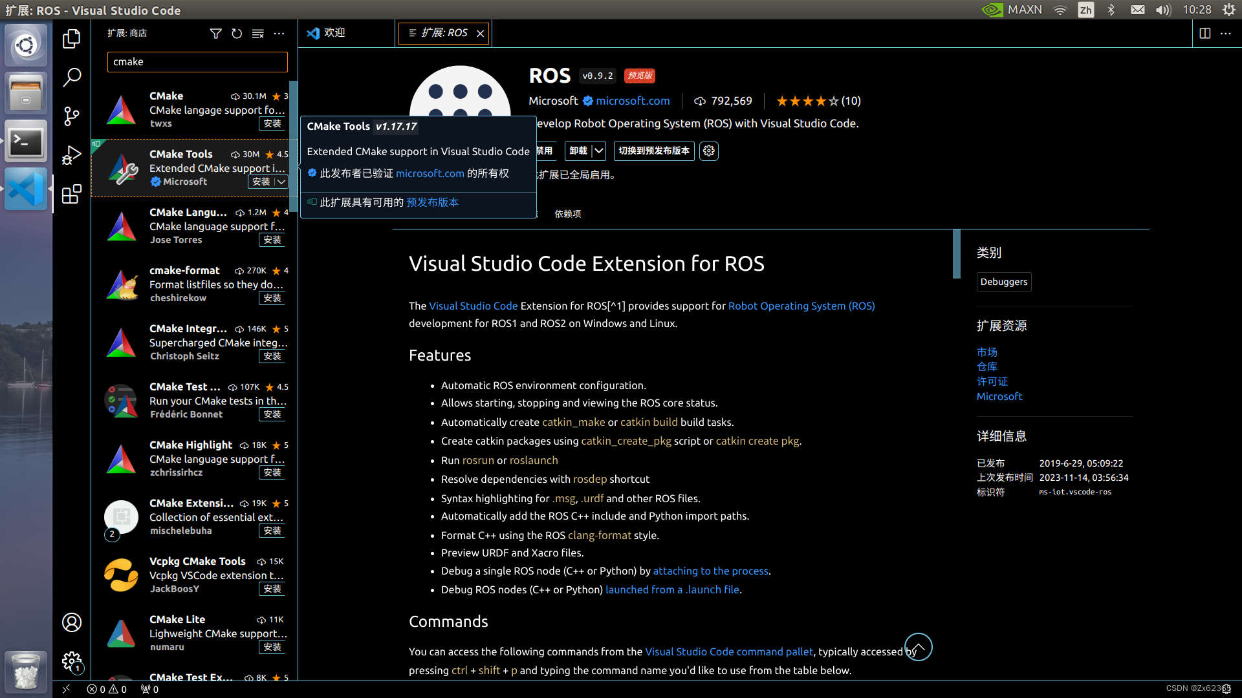Open Visual Studio Code command pallet link
Screen dimensions: 1242x698
pyautogui.click(x=729, y=651)
